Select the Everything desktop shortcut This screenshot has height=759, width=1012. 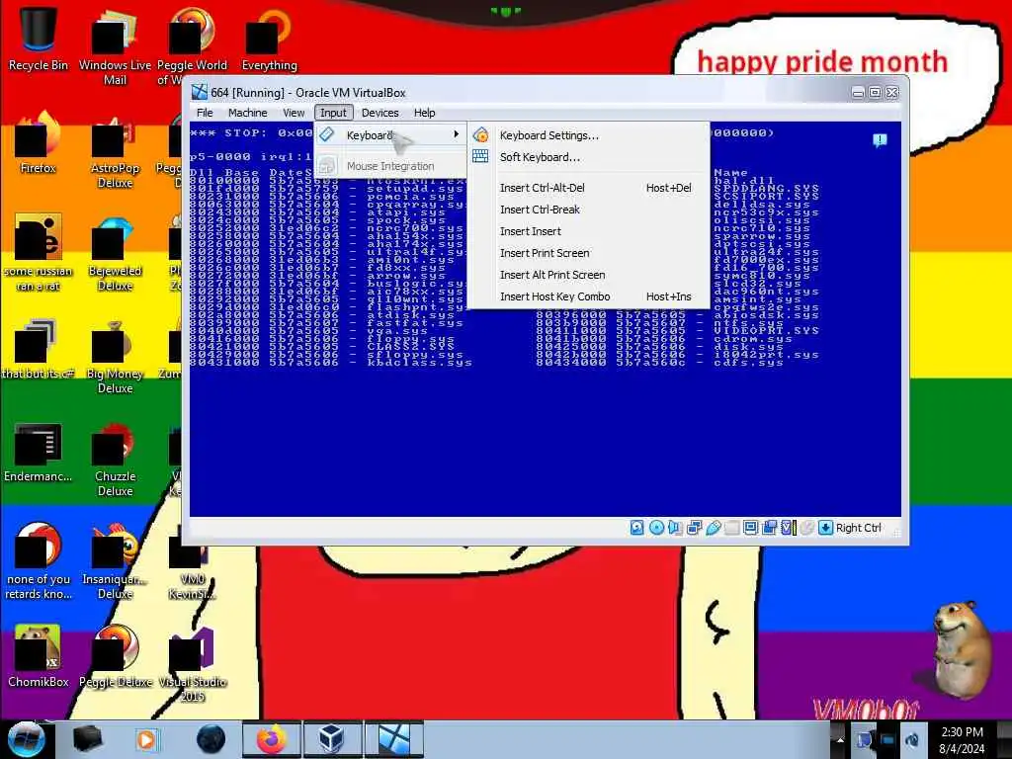pyautogui.click(x=269, y=39)
